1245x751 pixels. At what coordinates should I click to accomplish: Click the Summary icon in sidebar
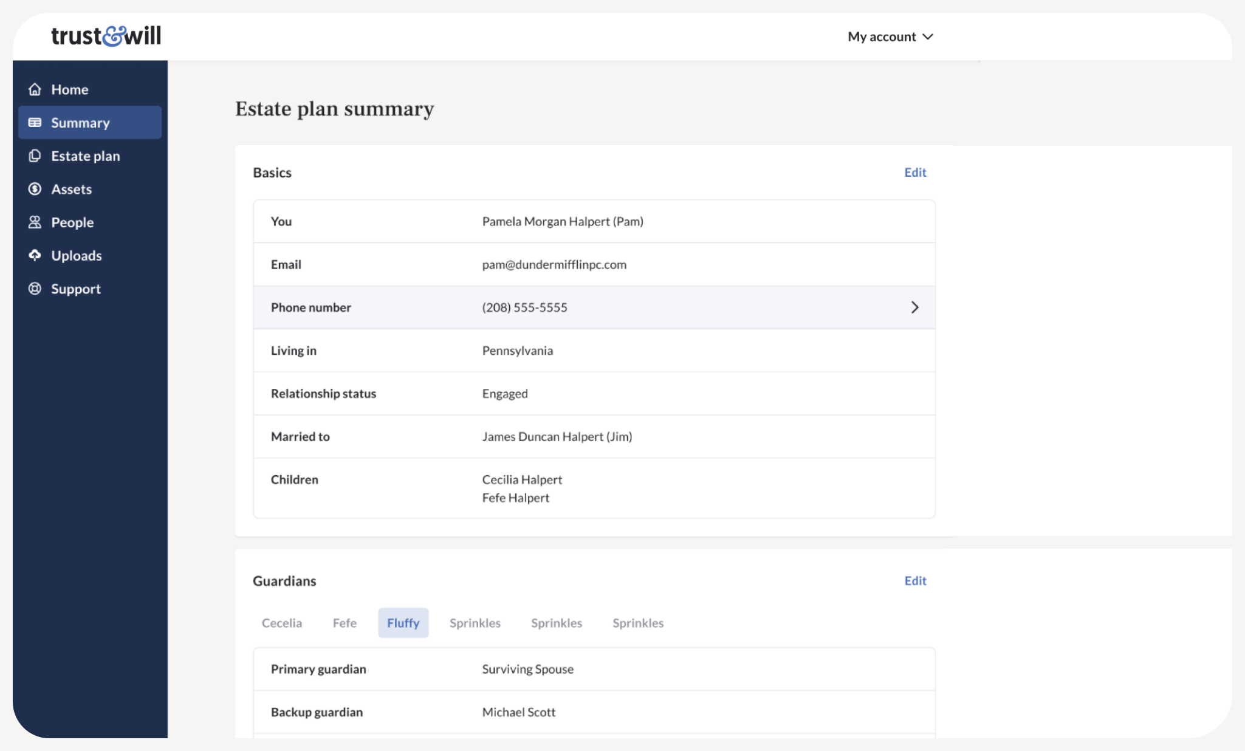pos(35,123)
